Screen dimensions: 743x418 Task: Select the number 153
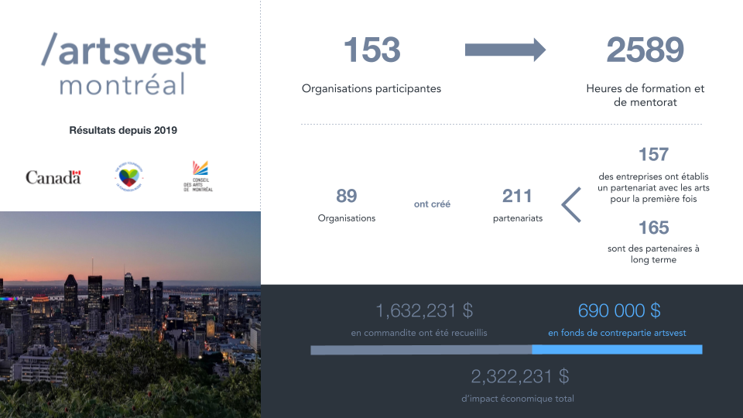371,50
